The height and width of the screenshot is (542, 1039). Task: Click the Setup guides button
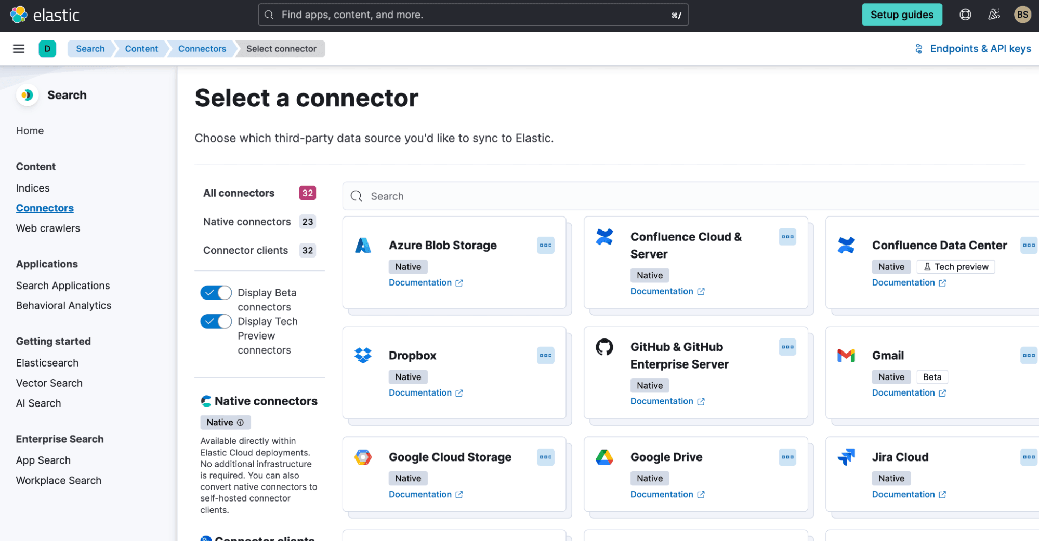pyautogui.click(x=902, y=15)
